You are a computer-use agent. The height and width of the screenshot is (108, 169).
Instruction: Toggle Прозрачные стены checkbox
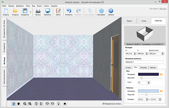(x=103, y=104)
